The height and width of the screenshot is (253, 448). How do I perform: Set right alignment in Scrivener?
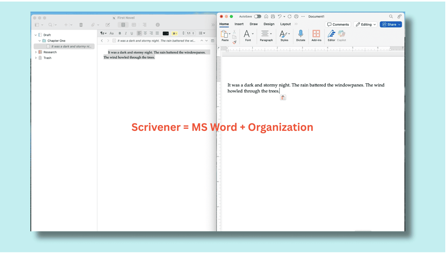pyautogui.click(x=151, y=33)
